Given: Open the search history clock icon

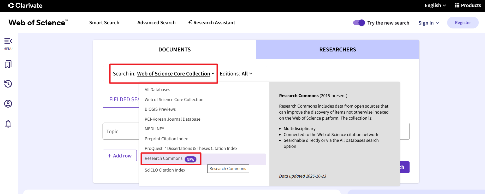Looking at the screenshot, I should (x=8, y=84).
